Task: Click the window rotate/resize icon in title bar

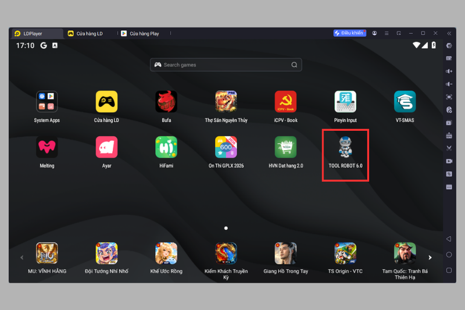Action: [x=399, y=33]
